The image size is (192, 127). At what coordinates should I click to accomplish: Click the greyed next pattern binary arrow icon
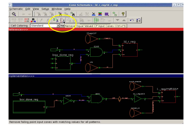[x=14, y=20]
